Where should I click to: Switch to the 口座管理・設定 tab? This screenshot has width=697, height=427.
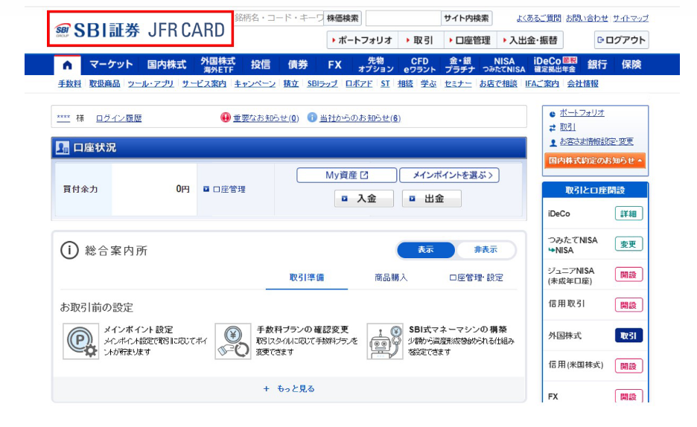[476, 278]
